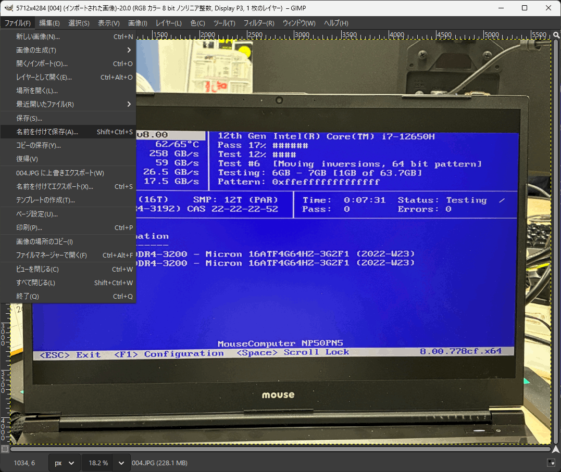This screenshot has height=472, width=561.
Task: Open the px unit dropdown
Action: click(65, 463)
